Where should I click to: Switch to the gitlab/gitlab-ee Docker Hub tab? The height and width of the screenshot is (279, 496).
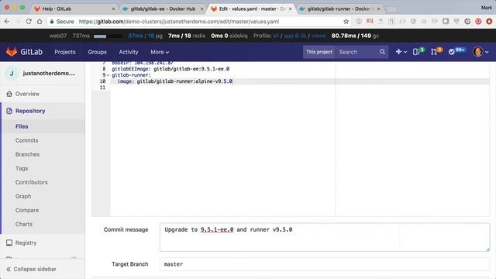163,9
